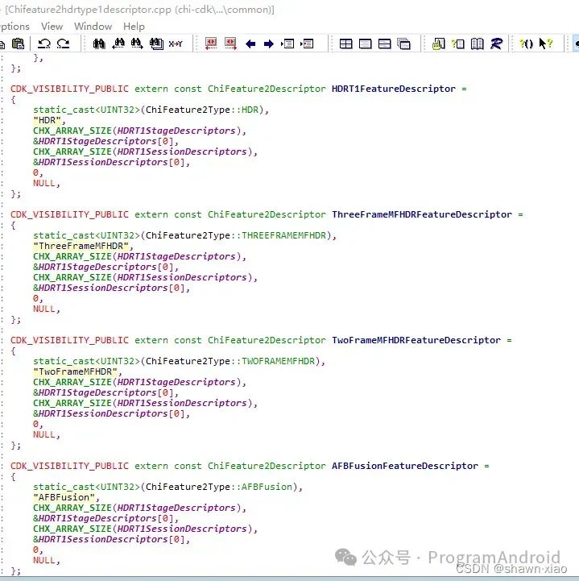Click the Redo arrow icon
Viewport: 579px width, 581px height.
point(64,44)
